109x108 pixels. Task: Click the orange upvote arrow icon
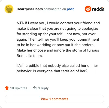click(x=7, y=88)
